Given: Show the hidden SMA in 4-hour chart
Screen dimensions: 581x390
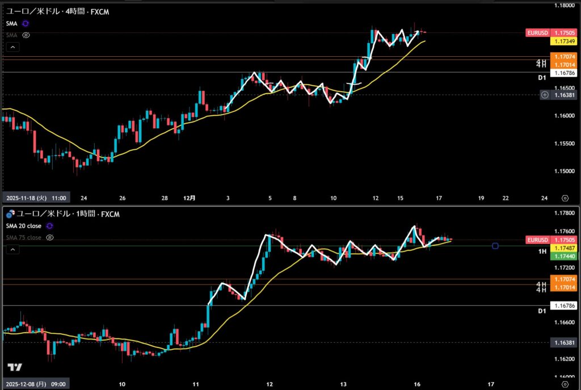Looking at the screenshot, I should (x=26, y=35).
